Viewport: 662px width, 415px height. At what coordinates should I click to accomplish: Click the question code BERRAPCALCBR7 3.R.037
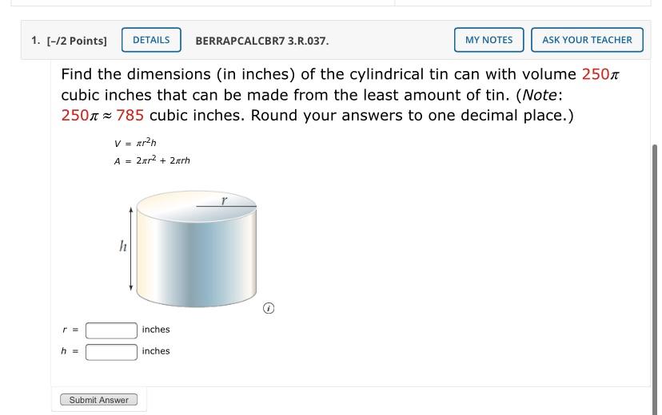pyautogui.click(x=262, y=41)
